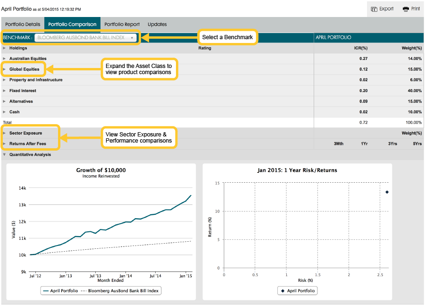Expand the Fixed Interest row
Screen dimensions: 425x305
click(5, 91)
